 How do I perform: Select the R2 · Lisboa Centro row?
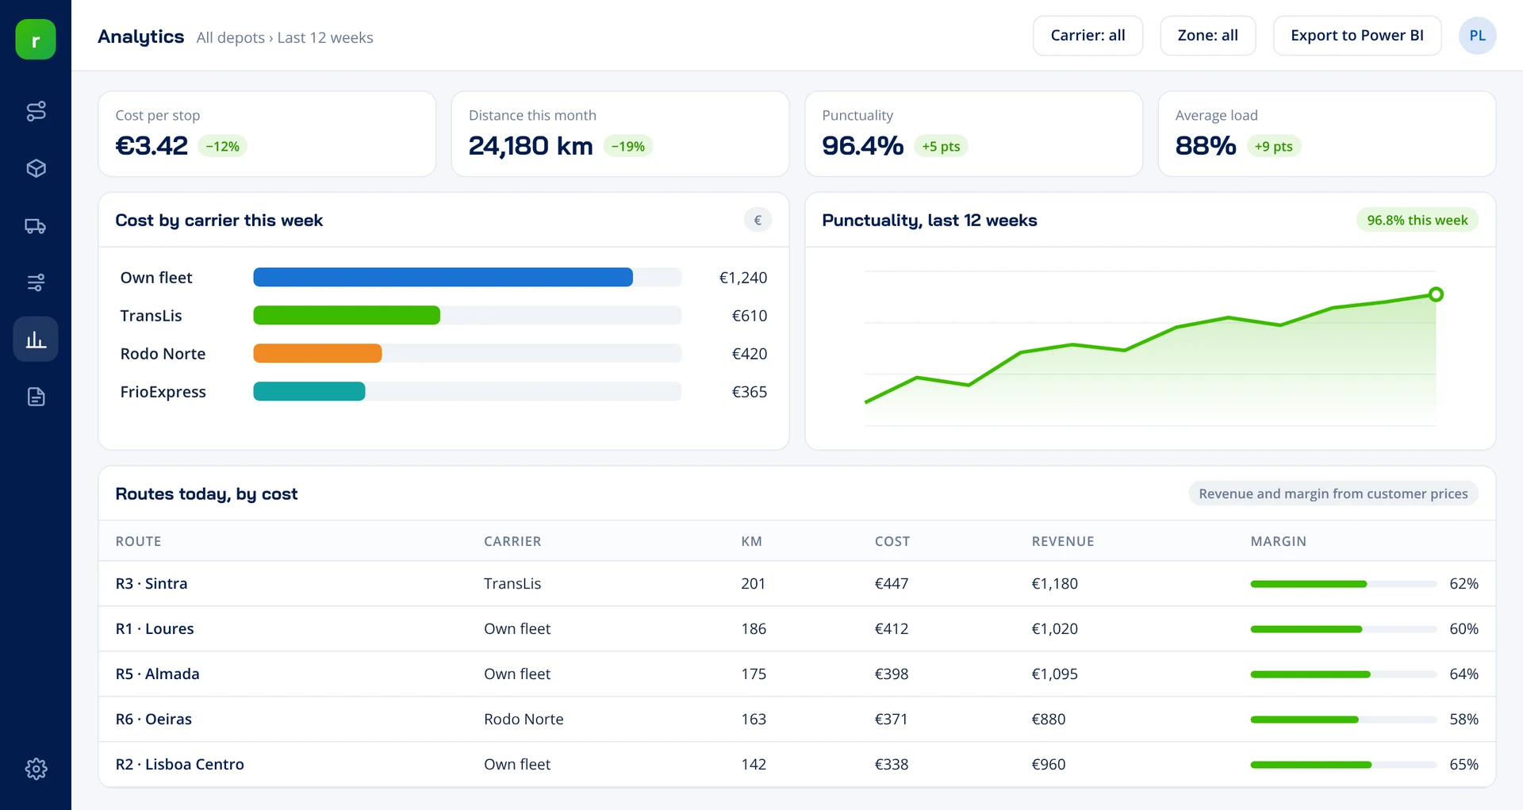click(796, 765)
